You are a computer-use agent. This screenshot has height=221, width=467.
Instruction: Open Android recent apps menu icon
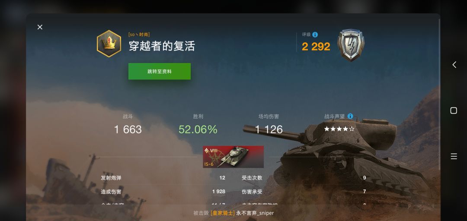(454, 156)
